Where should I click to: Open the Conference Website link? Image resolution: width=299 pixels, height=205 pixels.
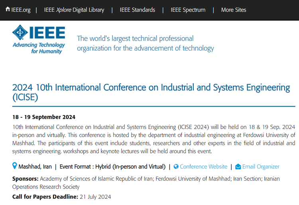click(x=203, y=166)
